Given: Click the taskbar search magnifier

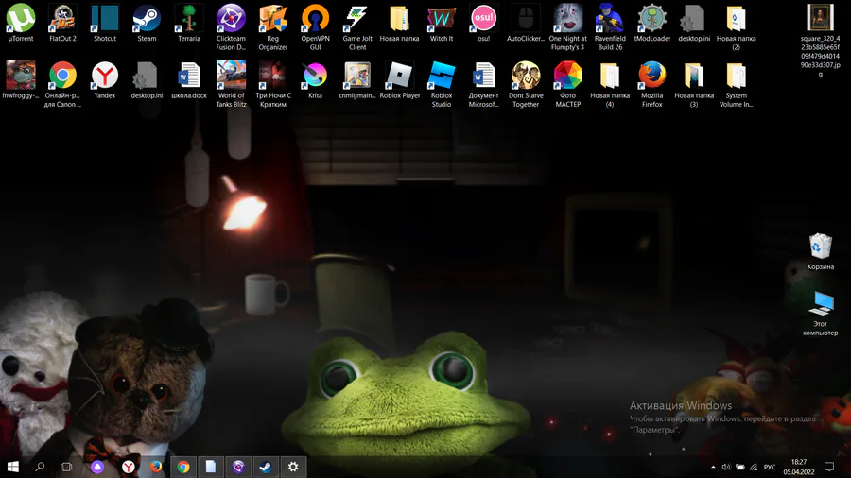Looking at the screenshot, I should pyautogui.click(x=40, y=467).
